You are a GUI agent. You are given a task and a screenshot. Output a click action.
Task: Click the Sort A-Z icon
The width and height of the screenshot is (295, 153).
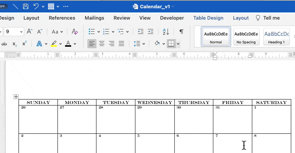coord(166,32)
